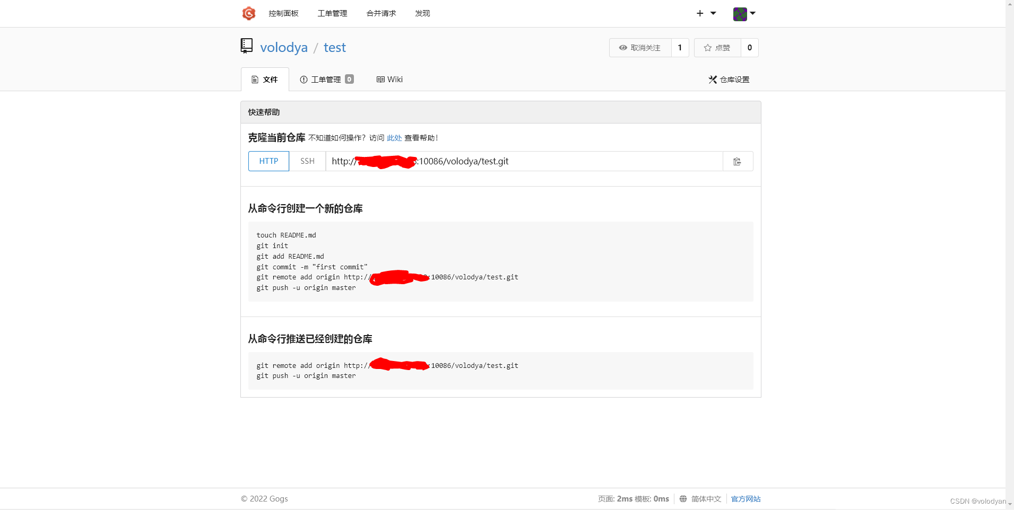This screenshot has height=510, width=1014.
Task: Select 发现 in the top navigation
Action: pyautogui.click(x=422, y=13)
